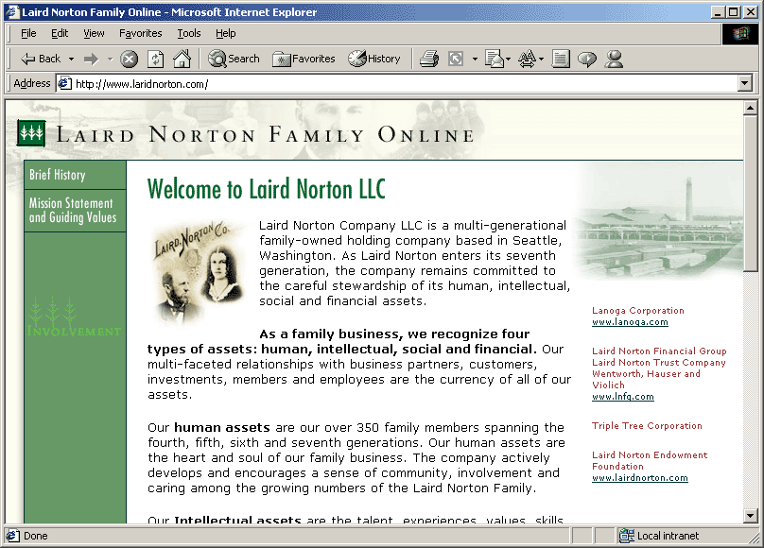Click the Triple Tree Corporation text

[647, 426]
